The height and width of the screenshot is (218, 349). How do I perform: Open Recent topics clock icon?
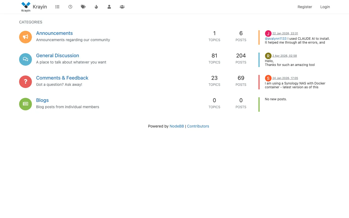pyautogui.click(x=70, y=7)
